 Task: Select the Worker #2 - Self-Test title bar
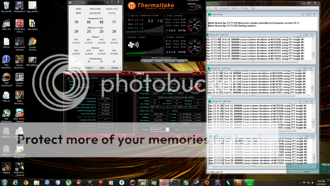click(x=260, y=68)
